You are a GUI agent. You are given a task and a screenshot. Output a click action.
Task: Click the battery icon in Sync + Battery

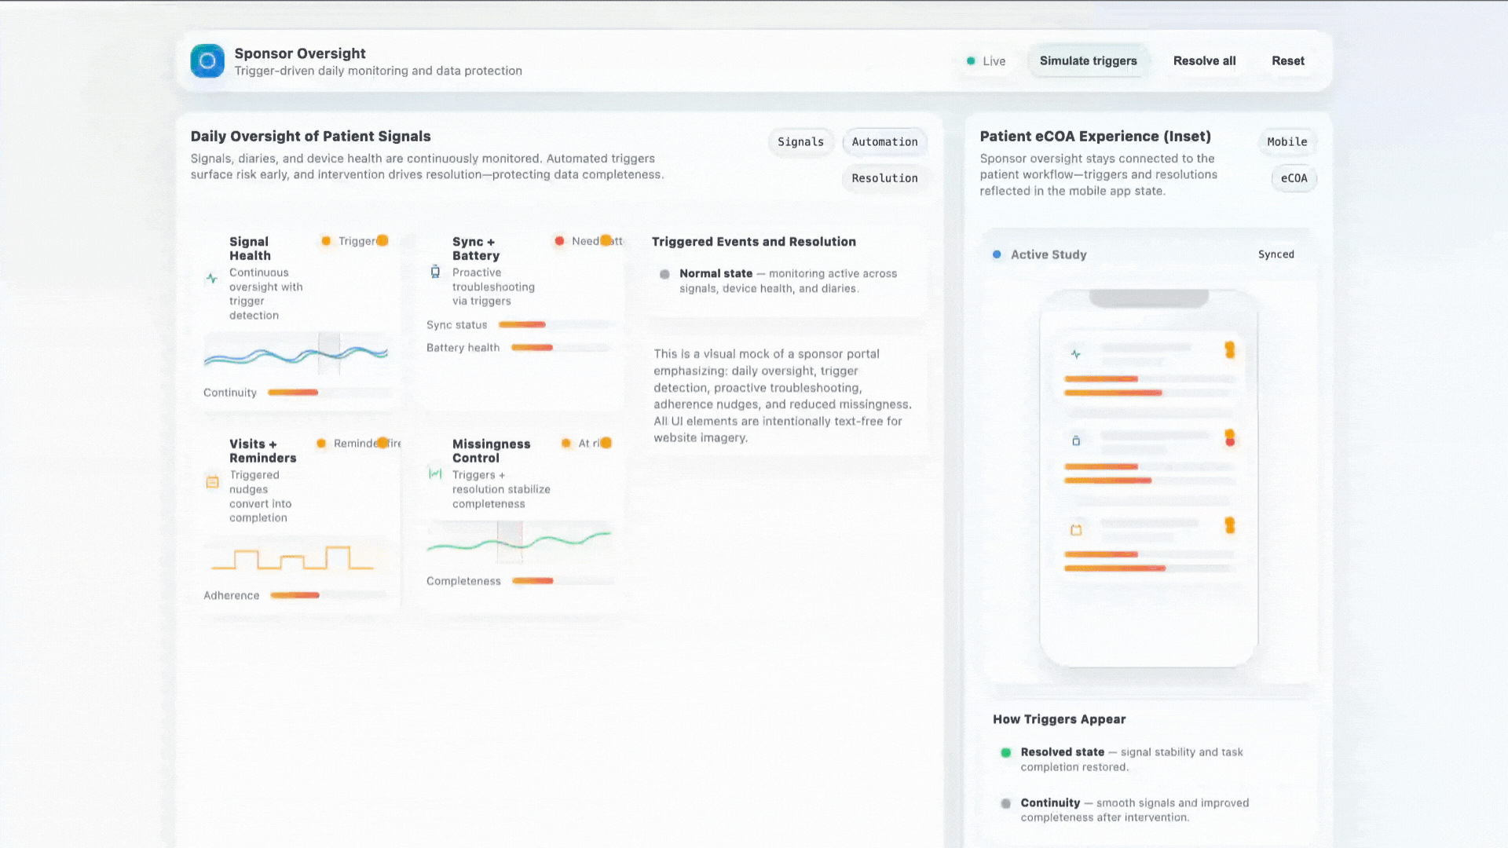435,272
